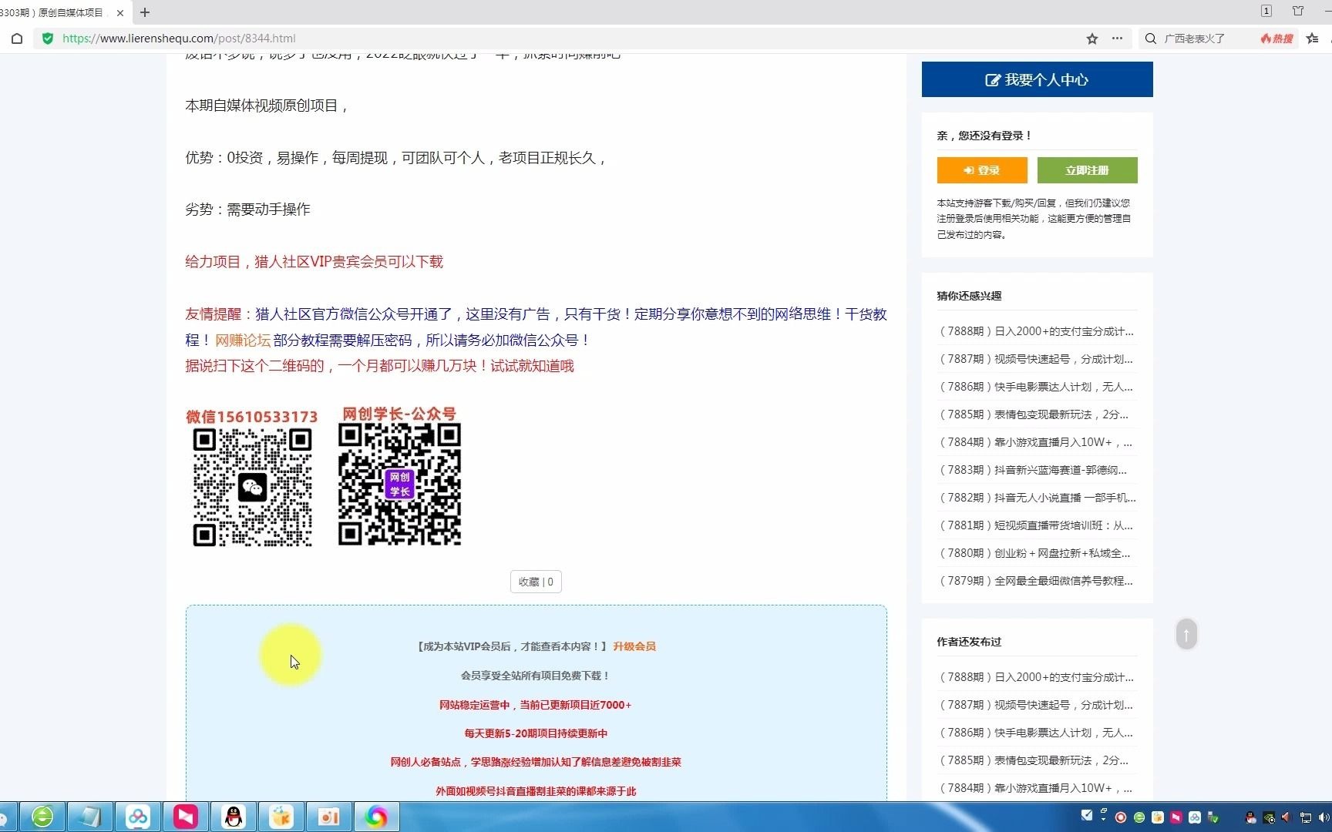Open 作者还发布过 item (7888期) 日入2000+
Screen dimensions: 1332x832
[1037, 677]
